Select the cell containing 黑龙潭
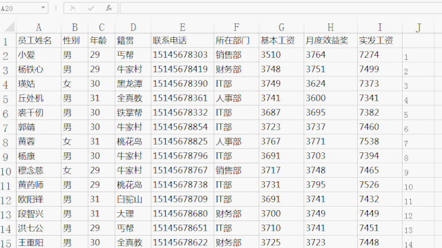Screen dimensions: 442x248 tap(133, 84)
